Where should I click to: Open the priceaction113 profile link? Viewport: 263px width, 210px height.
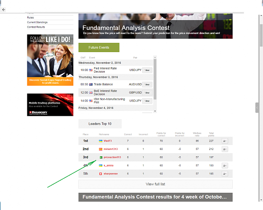pyautogui.click(x=112, y=157)
